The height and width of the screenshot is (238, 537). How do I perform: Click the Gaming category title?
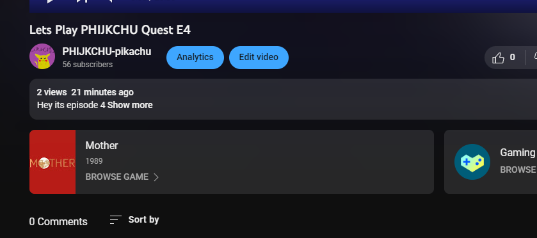click(518, 153)
